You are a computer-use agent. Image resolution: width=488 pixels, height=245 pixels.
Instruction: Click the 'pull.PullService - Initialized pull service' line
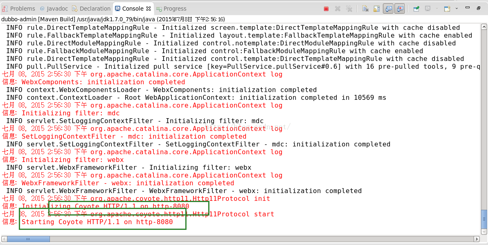[243, 67]
